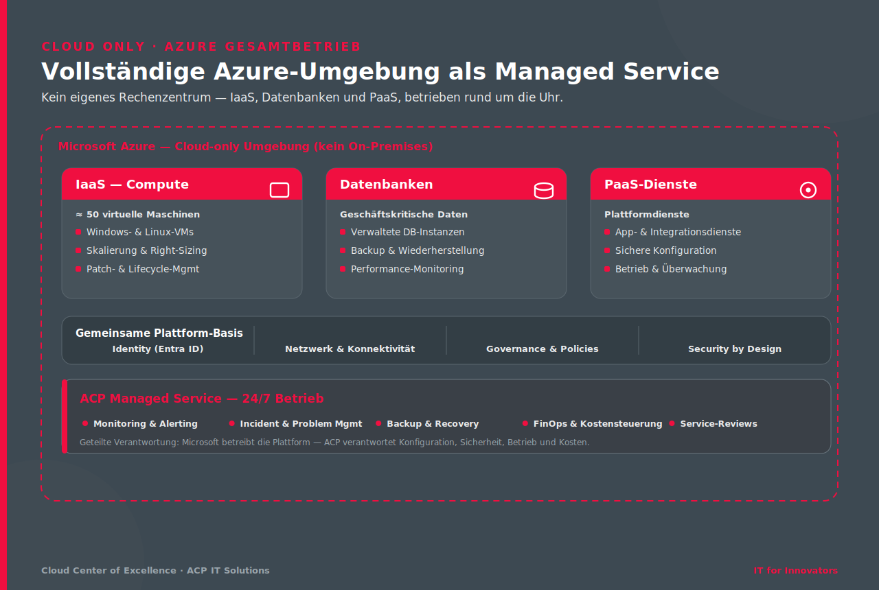Click the red bullet before FinOps & Kostensteuerung
Viewport: 879px width, 590px height.
pos(525,423)
